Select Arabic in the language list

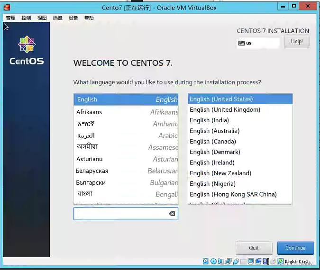pos(126,135)
